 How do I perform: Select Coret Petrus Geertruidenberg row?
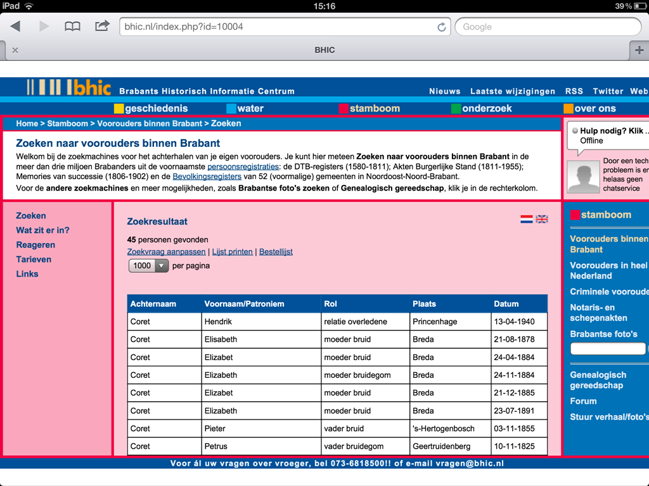click(x=337, y=446)
